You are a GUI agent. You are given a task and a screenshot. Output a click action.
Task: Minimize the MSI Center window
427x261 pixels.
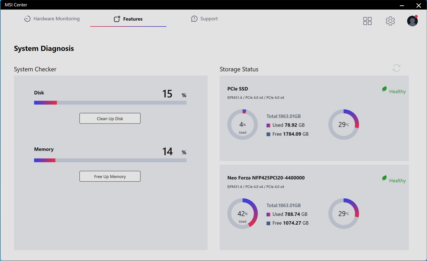click(402, 5)
